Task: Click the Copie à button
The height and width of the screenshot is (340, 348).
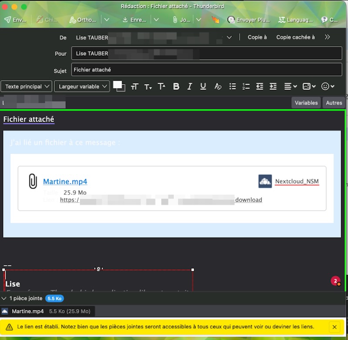Action: click(257, 37)
